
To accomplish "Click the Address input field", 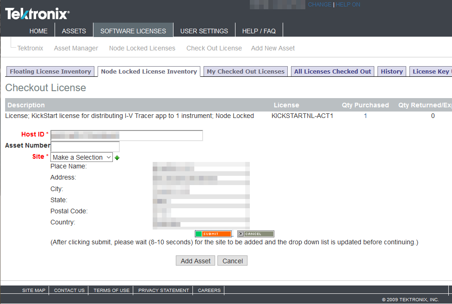I will [201, 178].
